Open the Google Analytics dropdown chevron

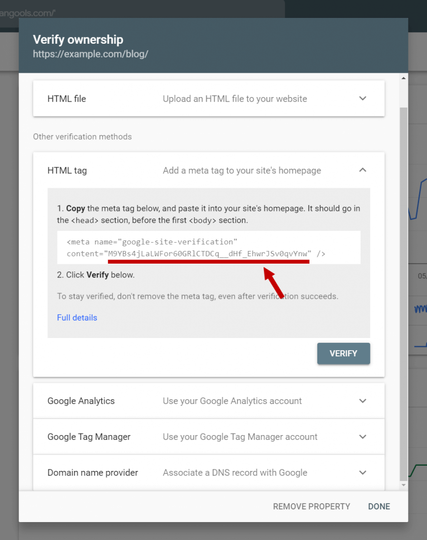[363, 401]
